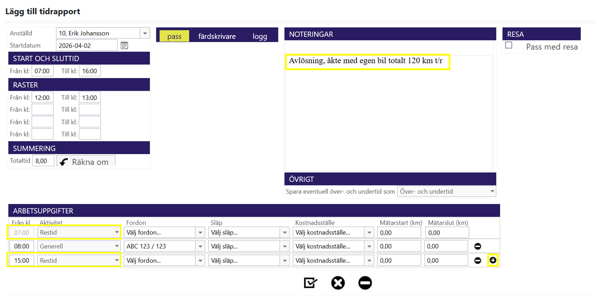
Task: Click into the notes text area
Action: [388, 119]
